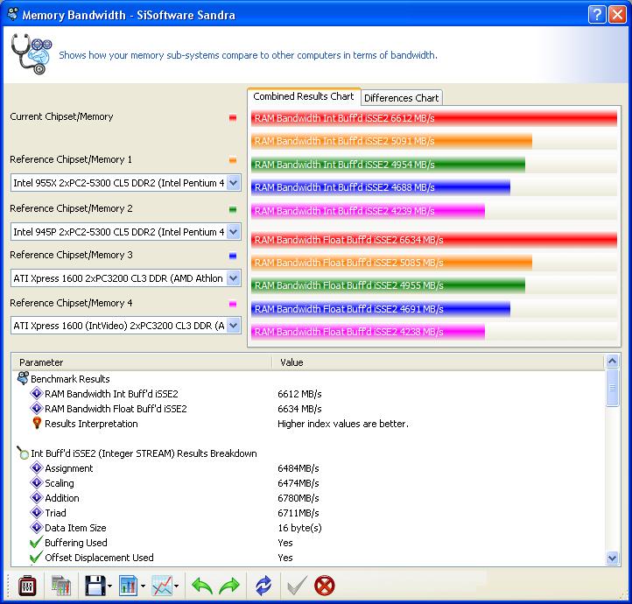
Task: Click the Value column header
Action: (439, 362)
